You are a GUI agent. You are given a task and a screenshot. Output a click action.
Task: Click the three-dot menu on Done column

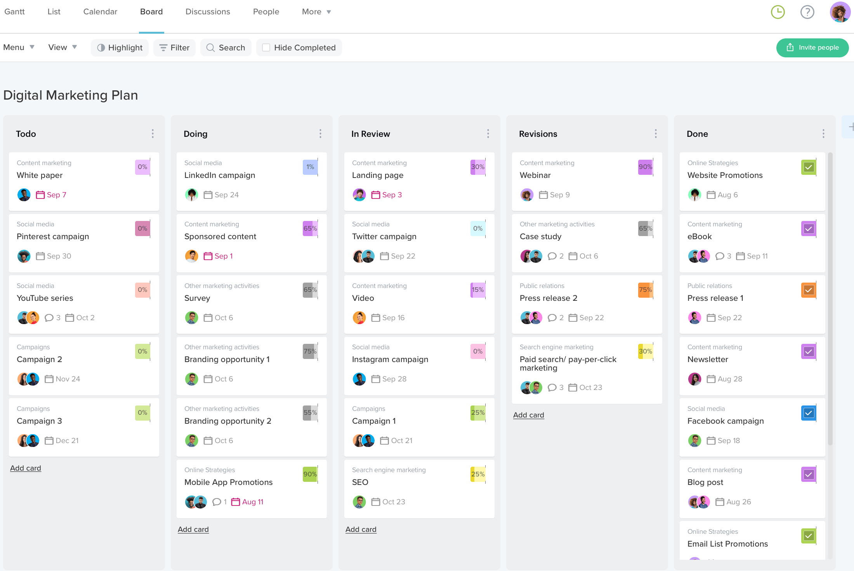pyautogui.click(x=823, y=134)
